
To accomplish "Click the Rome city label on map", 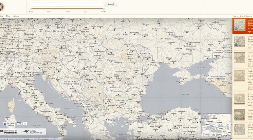I will pos(35,107).
